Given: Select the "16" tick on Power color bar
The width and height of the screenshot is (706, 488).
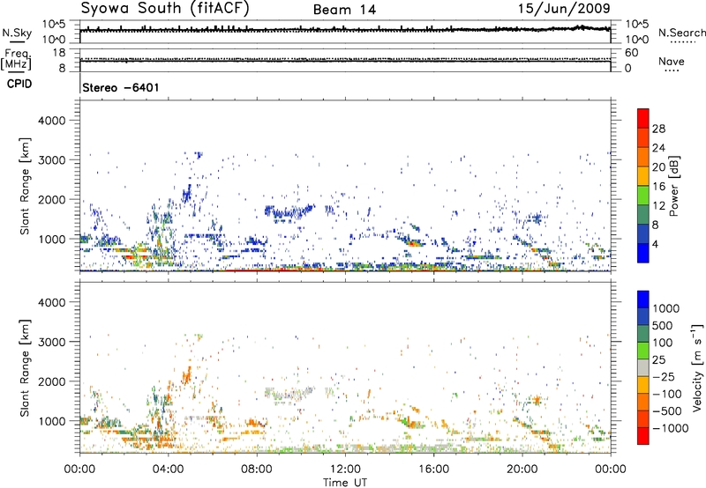Looking at the screenshot, I should click(x=658, y=187).
